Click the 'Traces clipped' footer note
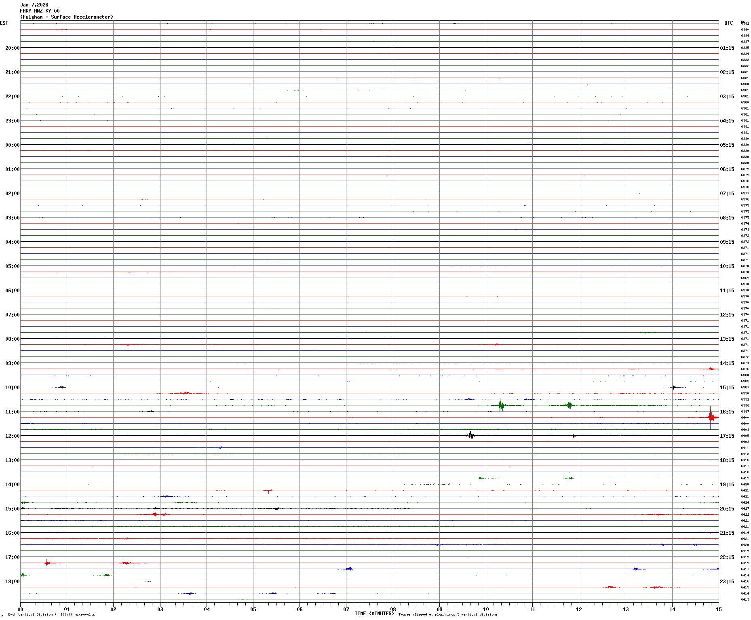 (x=448, y=614)
